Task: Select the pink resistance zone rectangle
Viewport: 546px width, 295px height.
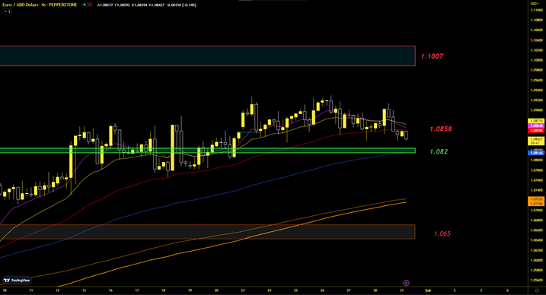Action: (208, 56)
